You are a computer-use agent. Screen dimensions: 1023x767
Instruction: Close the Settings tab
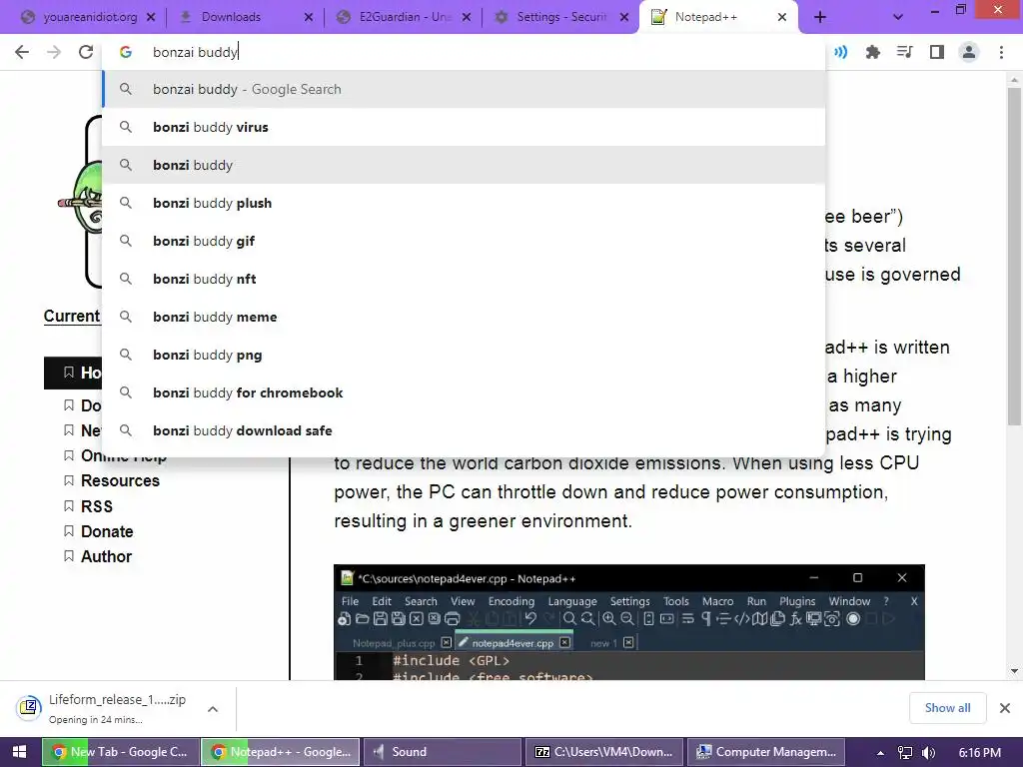point(624,18)
